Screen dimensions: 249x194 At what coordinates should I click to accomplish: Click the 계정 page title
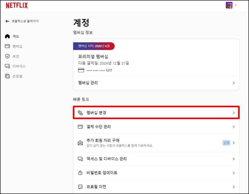pyautogui.click(x=81, y=23)
